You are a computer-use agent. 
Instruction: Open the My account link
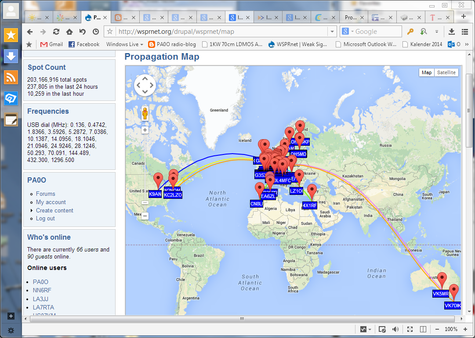pyautogui.click(x=51, y=202)
